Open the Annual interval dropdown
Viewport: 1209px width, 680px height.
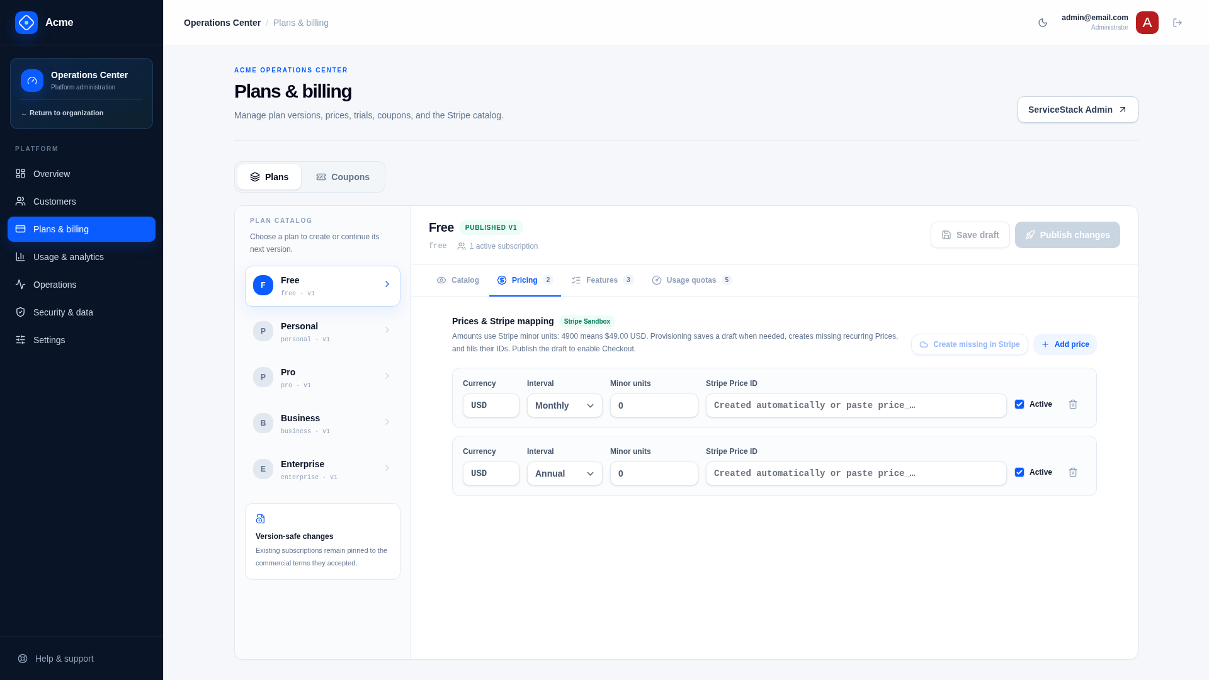click(x=565, y=473)
